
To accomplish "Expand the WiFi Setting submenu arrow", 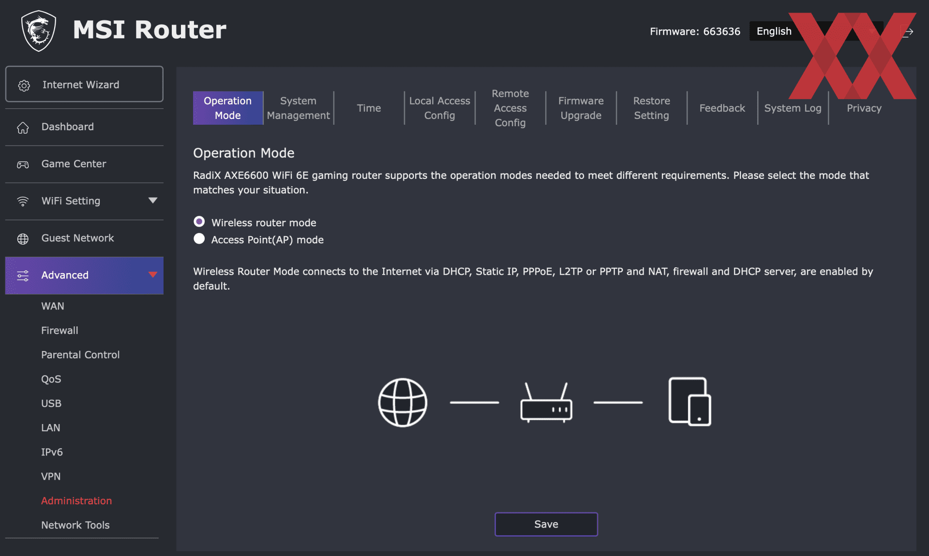I will pos(153,200).
